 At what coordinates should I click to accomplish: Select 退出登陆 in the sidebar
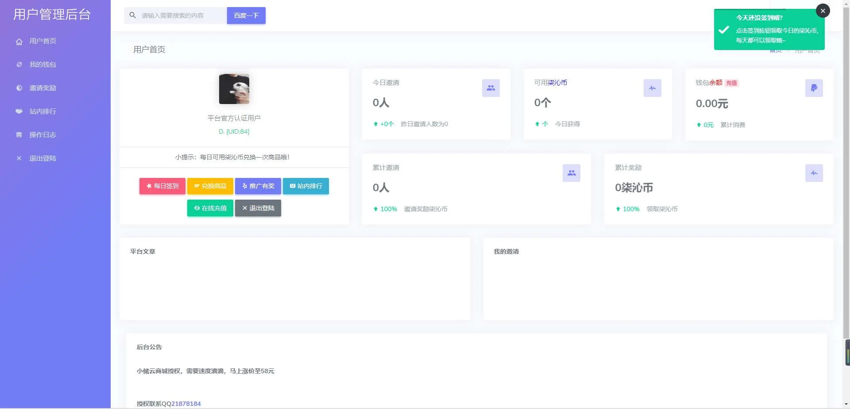[x=42, y=158]
